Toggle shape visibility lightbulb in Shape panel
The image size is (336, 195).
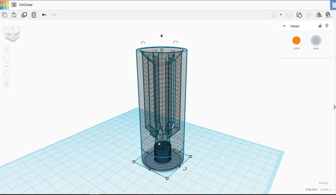point(327,26)
